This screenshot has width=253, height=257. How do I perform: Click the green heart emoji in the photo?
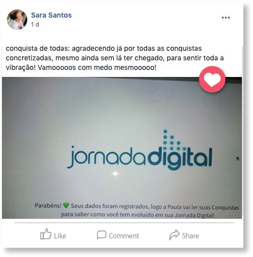coord(66,205)
